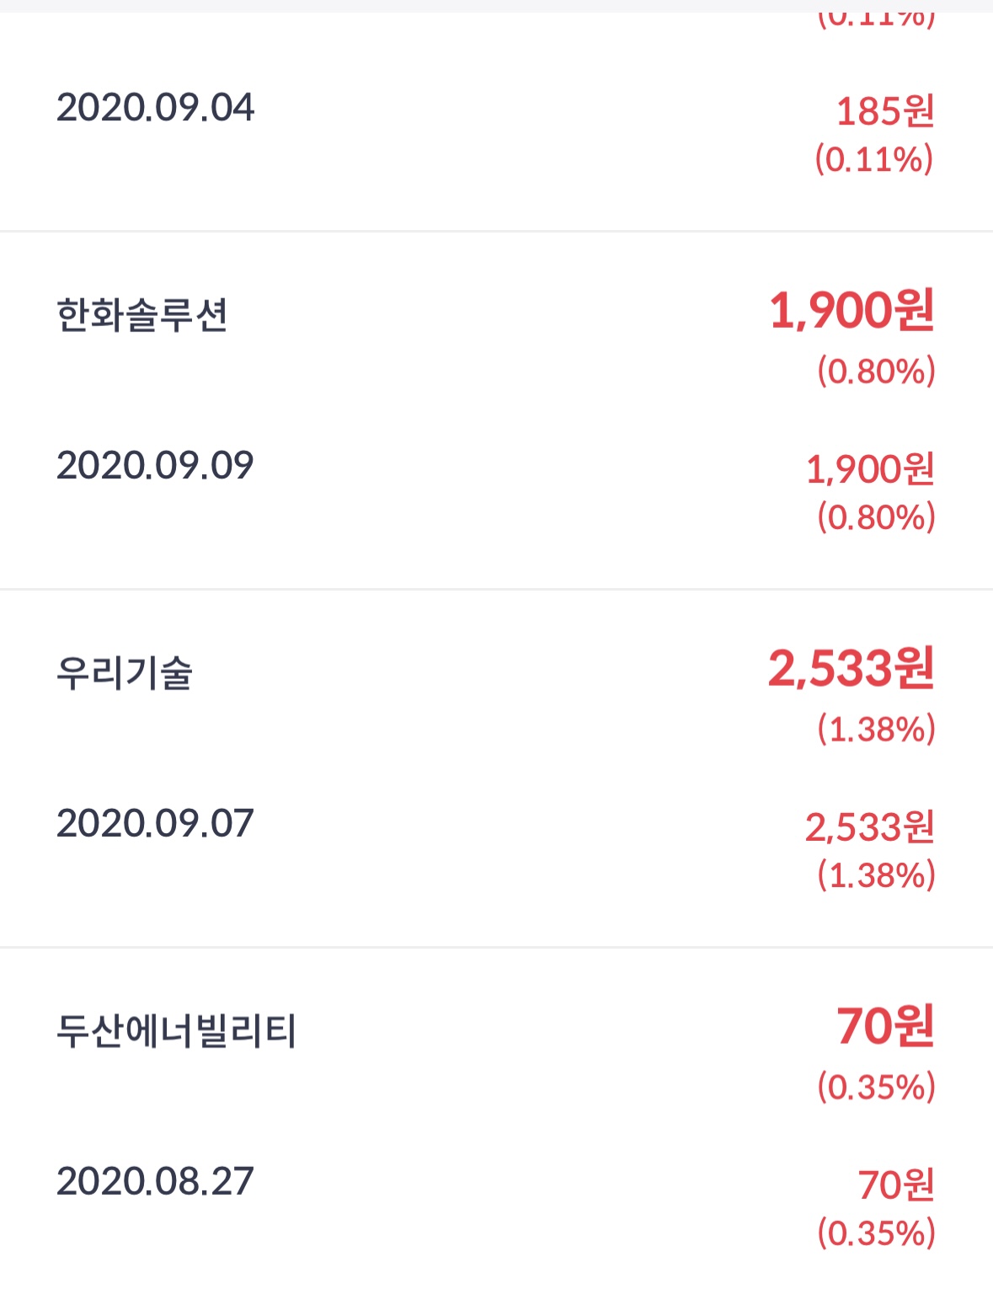Select the date 2020.09.09
The height and width of the screenshot is (1289, 993).
tap(155, 466)
